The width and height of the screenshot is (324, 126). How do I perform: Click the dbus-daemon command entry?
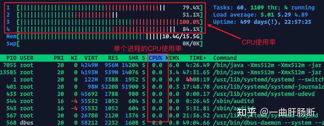click(268, 123)
